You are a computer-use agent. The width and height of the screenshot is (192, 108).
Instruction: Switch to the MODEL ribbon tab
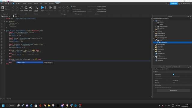30,4
